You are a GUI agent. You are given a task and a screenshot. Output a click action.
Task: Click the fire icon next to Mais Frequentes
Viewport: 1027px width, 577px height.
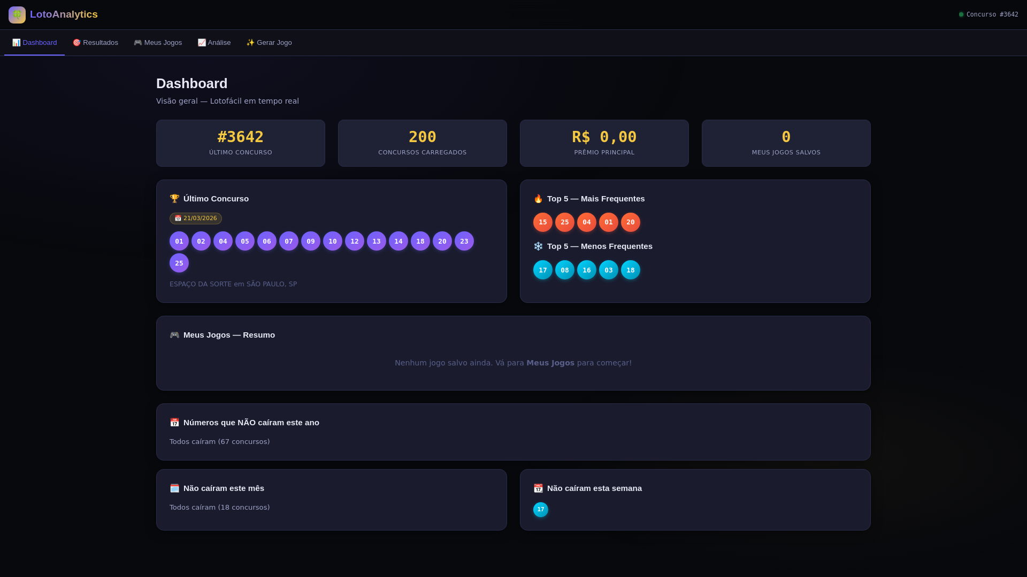pos(538,199)
